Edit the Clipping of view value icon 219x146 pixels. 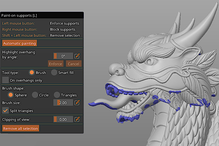coord(77,119)
